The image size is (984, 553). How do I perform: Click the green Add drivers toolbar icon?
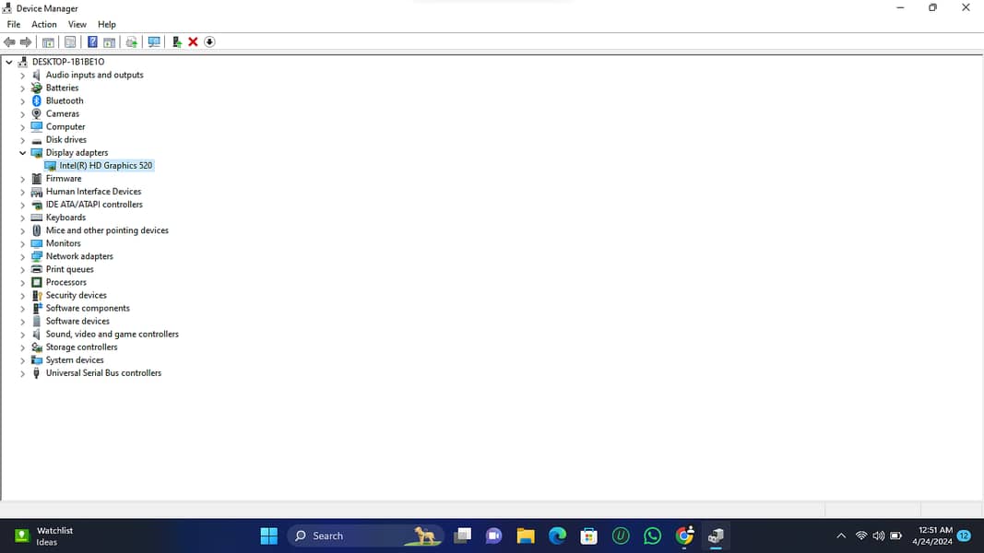tap(177, 42)
